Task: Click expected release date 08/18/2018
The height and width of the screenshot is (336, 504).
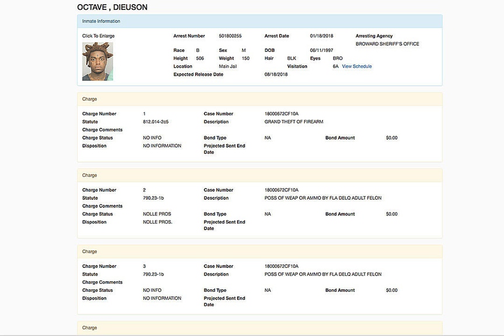Action: 276,74
